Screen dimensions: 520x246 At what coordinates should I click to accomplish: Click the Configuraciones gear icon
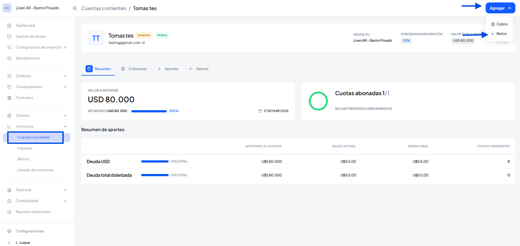(x=9, y=231)
